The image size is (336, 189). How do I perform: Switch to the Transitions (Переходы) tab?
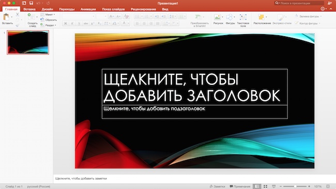click(67, 9)
